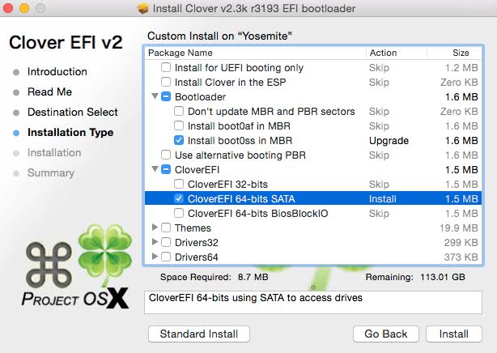This screenshot has height=353, width=497.
Task: Click the 373 KB size value
Action: pos(461,257)
